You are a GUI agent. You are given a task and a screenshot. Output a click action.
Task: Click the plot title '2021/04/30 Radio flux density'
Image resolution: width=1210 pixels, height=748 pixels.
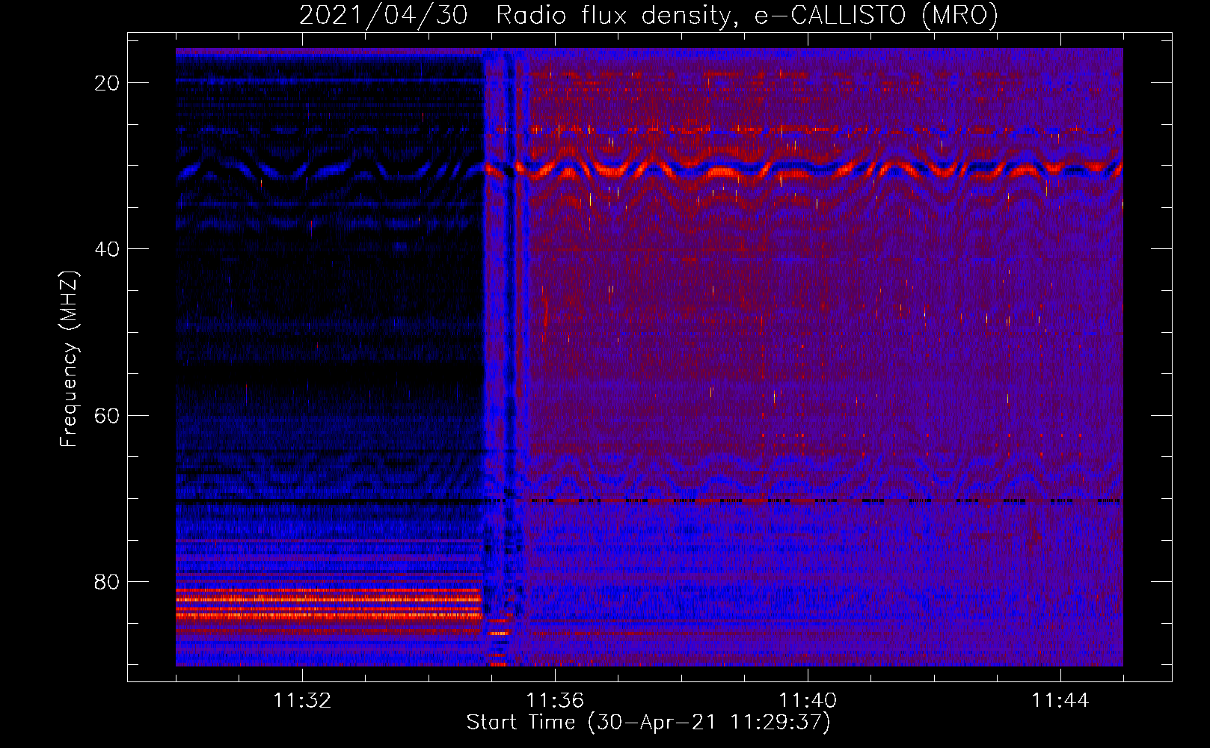pyautogui.click(x=648, y=16)
